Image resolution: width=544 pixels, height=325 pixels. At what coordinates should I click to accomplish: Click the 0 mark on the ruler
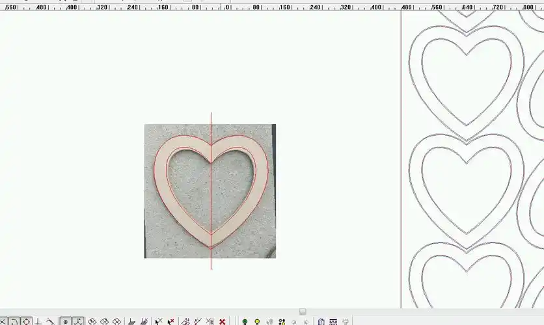[x=225, y=6]
